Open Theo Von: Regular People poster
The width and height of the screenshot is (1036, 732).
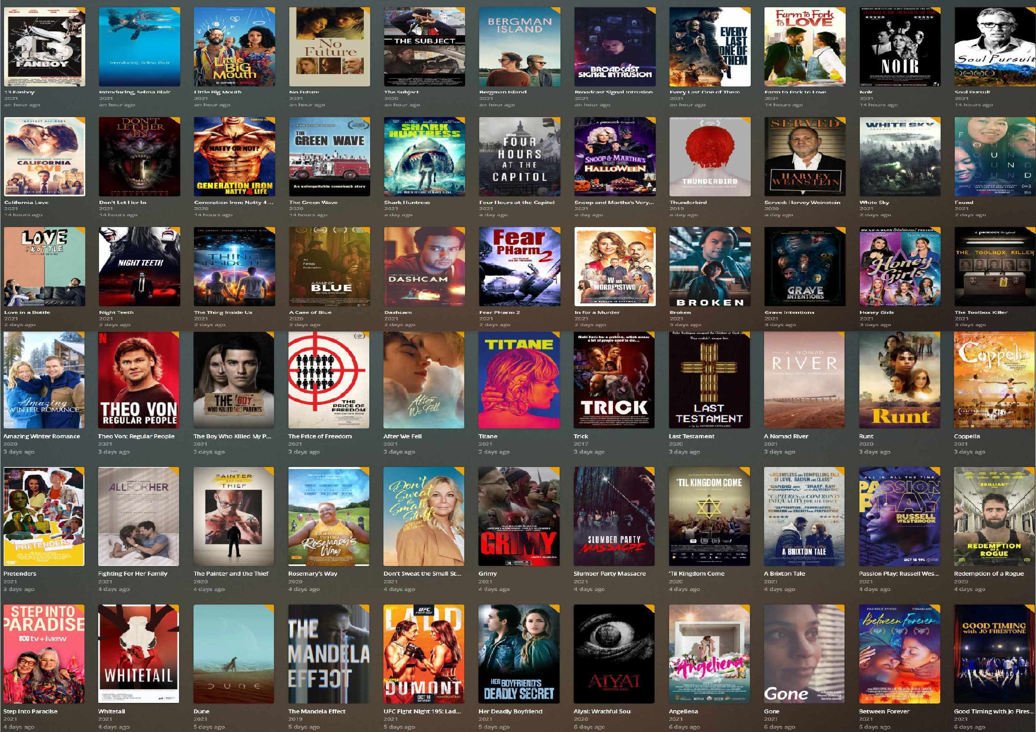coord(138,380)
